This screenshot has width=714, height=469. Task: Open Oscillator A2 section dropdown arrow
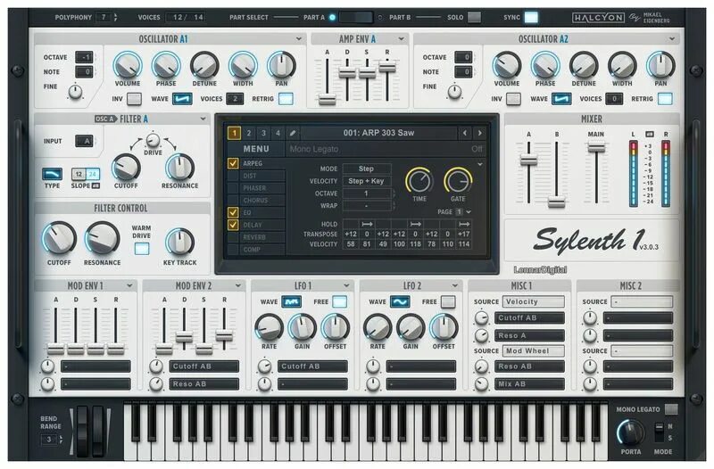672,39
